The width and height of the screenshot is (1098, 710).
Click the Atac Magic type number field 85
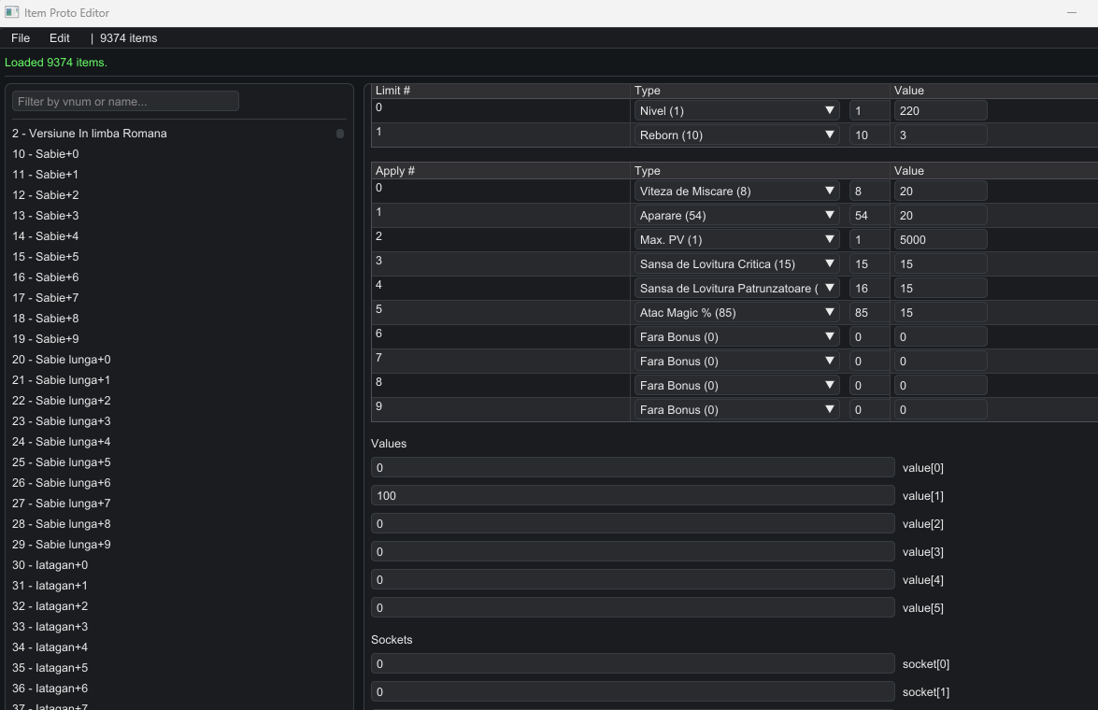tap(869, 312)
